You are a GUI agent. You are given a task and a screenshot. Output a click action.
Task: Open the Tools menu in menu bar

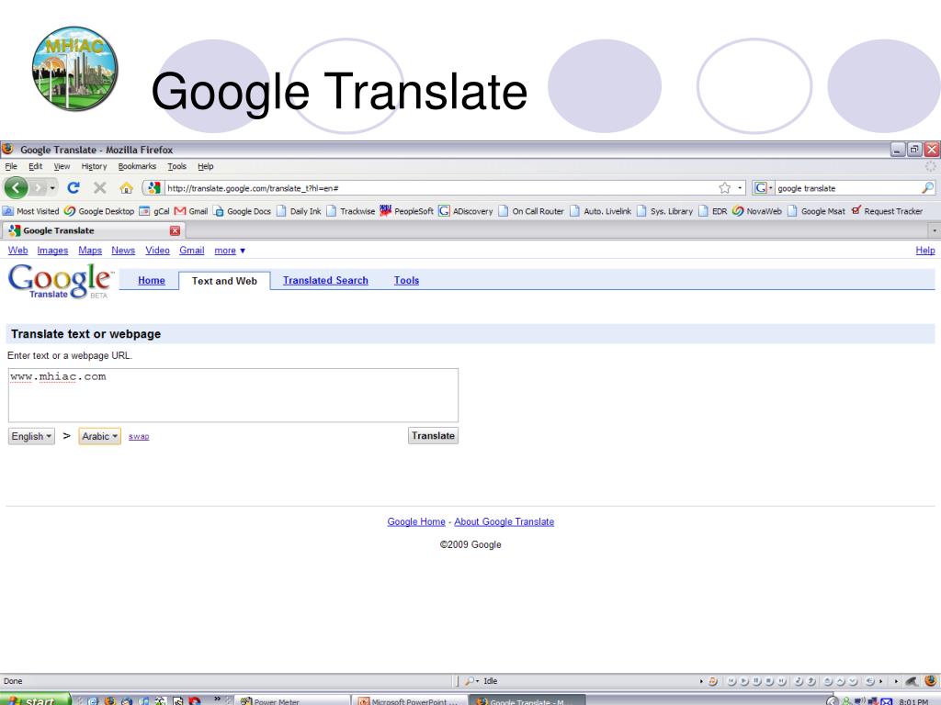[177, 166]
